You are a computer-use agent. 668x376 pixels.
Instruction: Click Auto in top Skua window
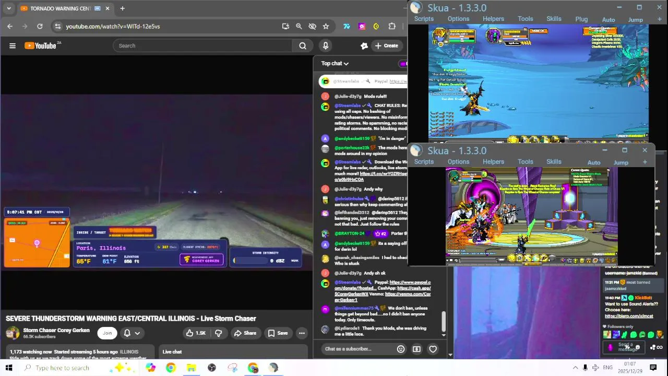coord(609,20)
